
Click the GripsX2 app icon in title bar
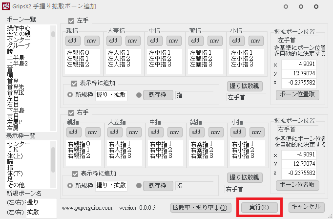point(6,6)
